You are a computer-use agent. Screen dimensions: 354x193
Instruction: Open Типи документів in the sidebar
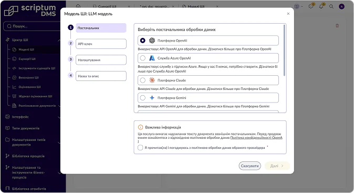[26, 128]
